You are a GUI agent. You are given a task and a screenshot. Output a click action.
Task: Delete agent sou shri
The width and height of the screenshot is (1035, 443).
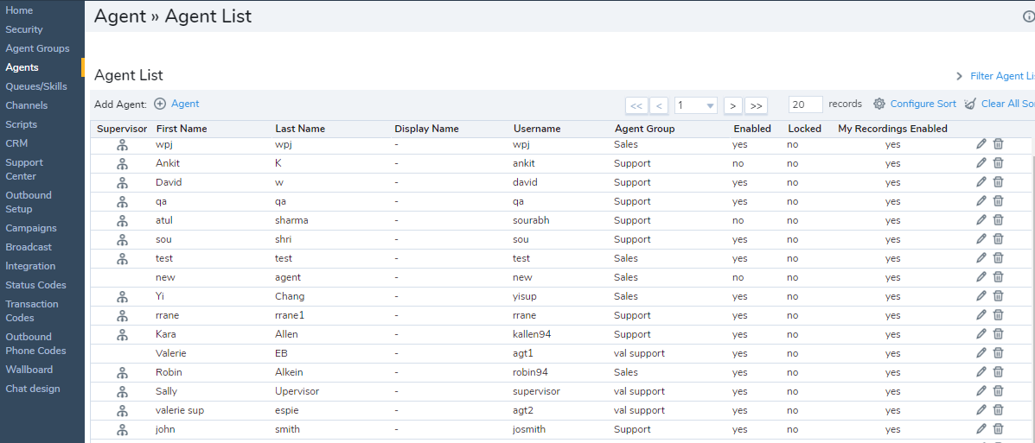pos(998,239)
